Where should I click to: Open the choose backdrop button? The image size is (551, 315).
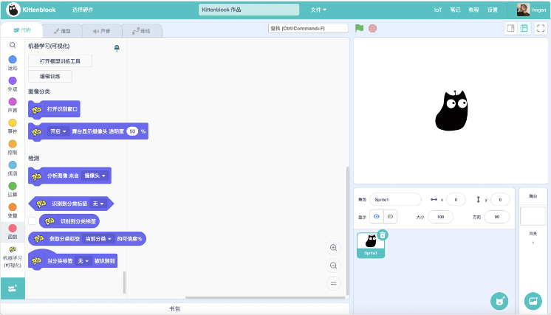coord(533,300)
